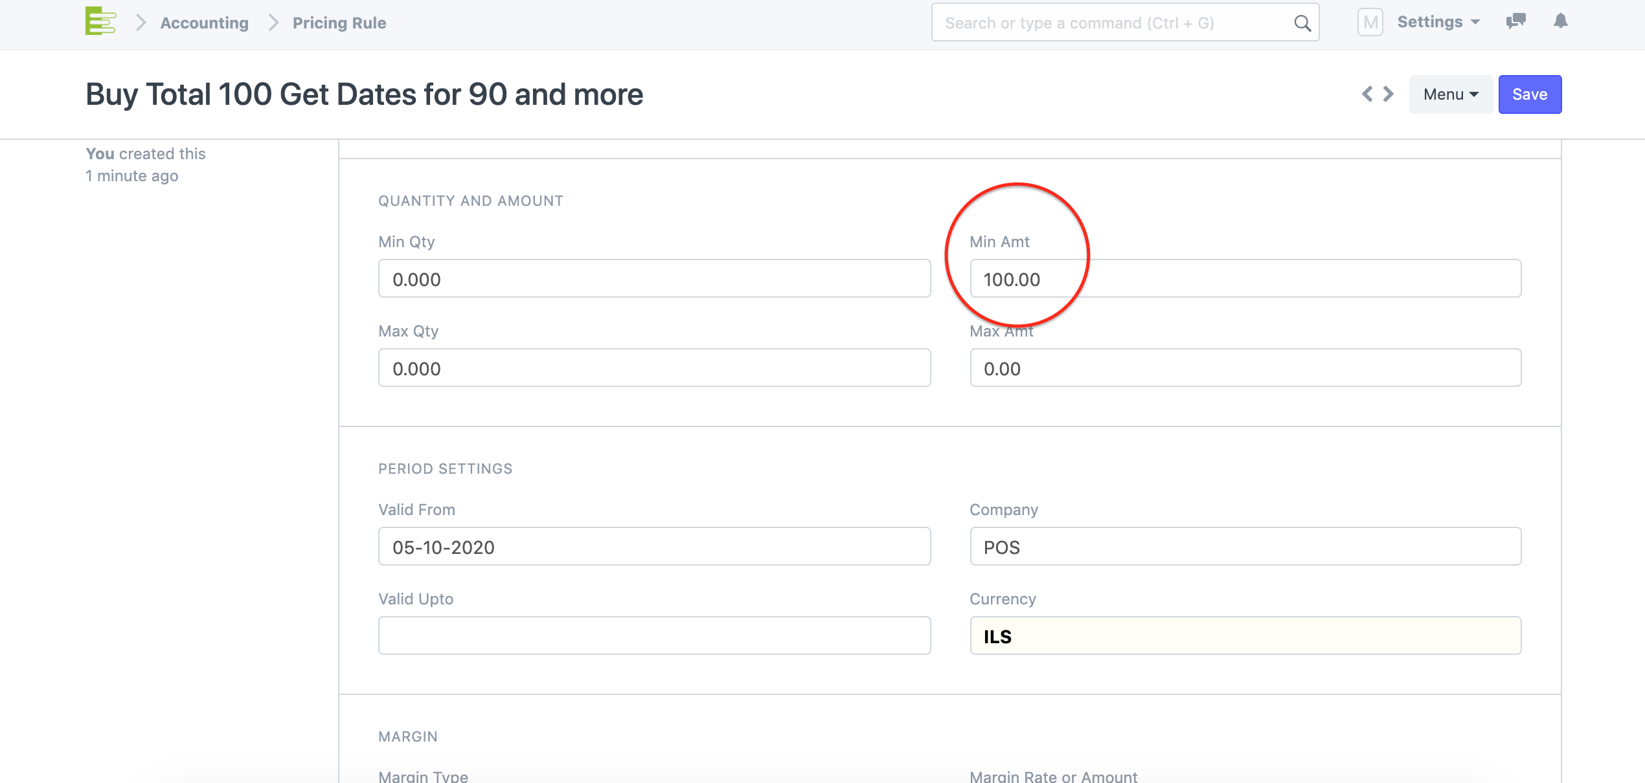Click the Max Amt field

click(x=1245, y=368)
